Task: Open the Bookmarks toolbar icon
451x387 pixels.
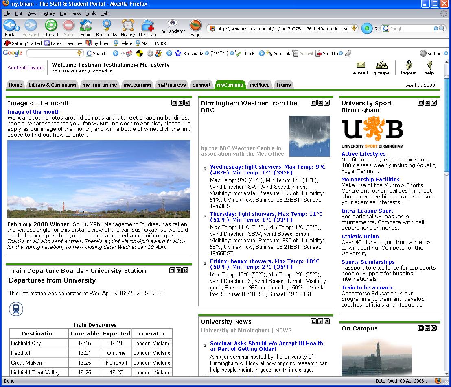Action: click(x=106, y=25)
